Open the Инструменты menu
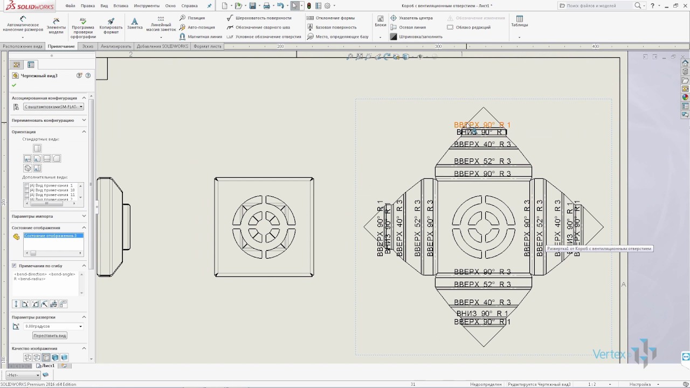The width and height of the screenshot is (690, 388). (x=147, y=5)
